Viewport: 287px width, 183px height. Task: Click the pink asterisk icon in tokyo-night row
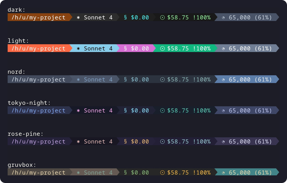point(78,111)
